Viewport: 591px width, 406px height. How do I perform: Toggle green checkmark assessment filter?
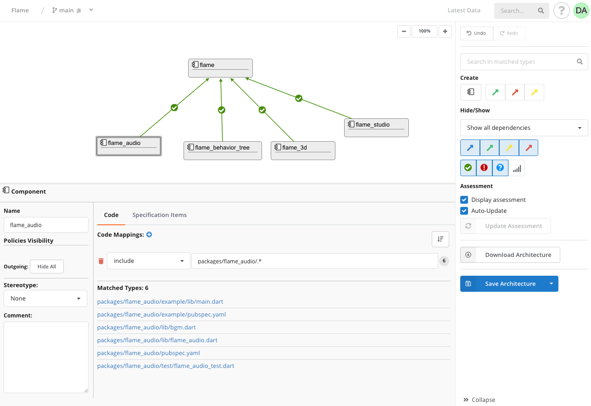click(468, 168)
